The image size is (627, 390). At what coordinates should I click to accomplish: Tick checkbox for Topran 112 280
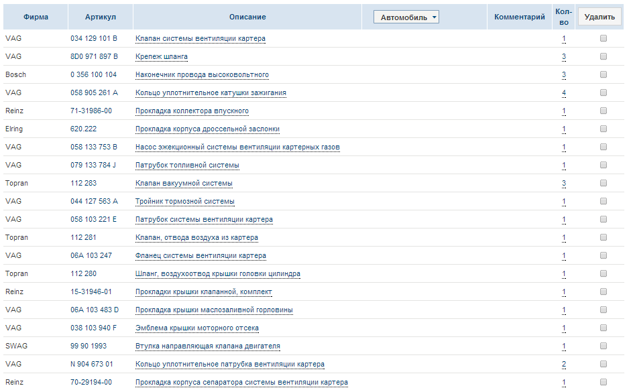[x=604, y=273]
